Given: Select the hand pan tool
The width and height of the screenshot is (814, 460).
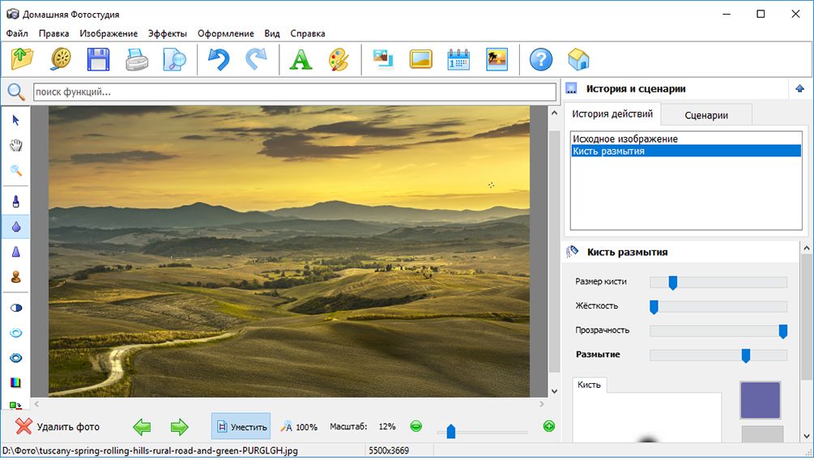Looking at the screenshot, I should pyautogui.click(x=15, y=146).
